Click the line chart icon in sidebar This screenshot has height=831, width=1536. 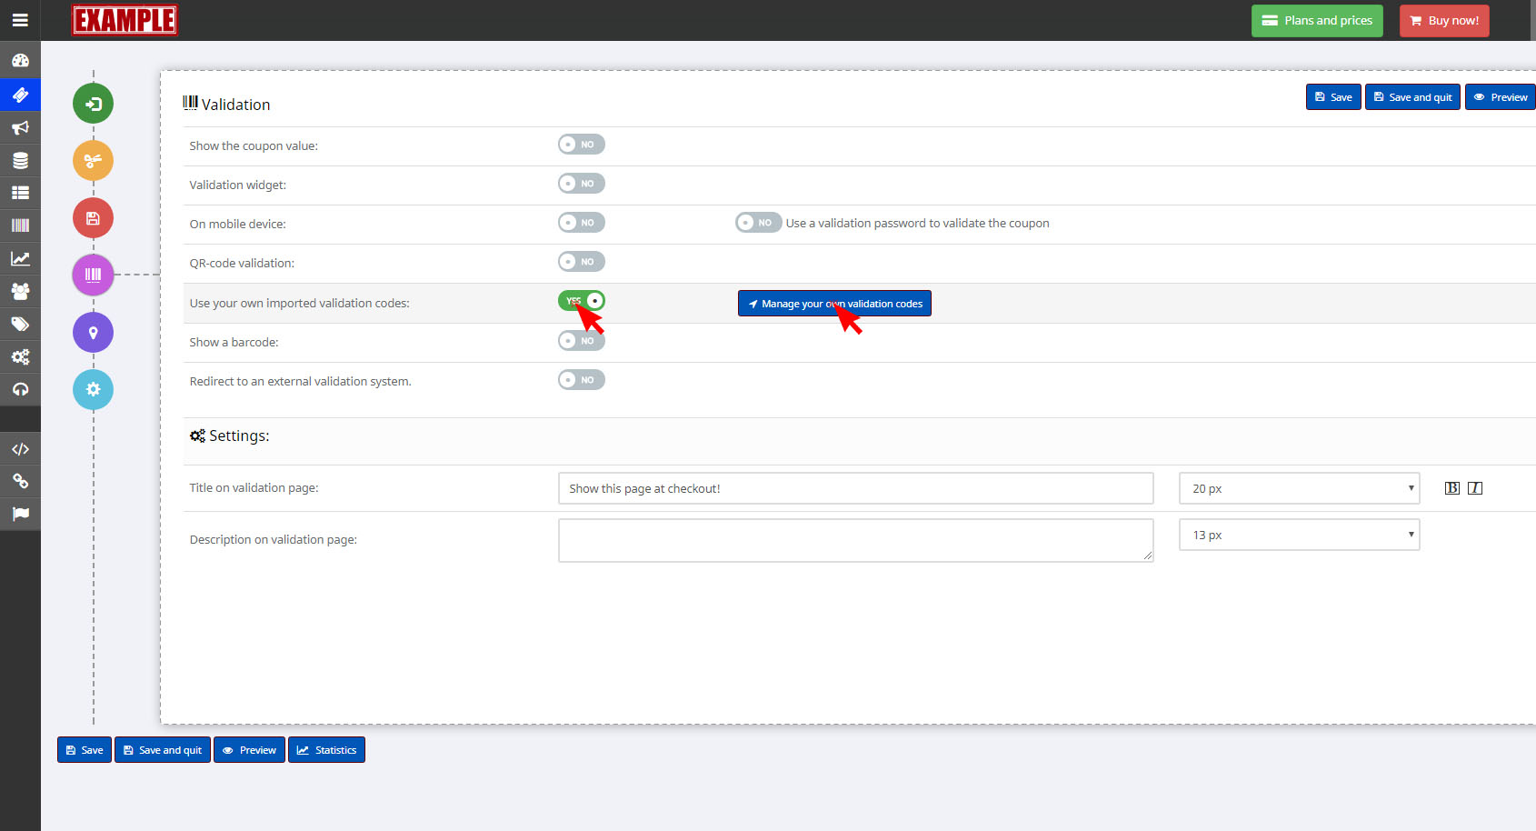tap(20, 259)
